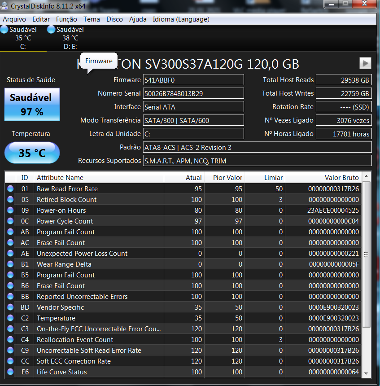The image size is (380, 386).
Task: Click the Valor Bruto column header
Action: point(323,177)
